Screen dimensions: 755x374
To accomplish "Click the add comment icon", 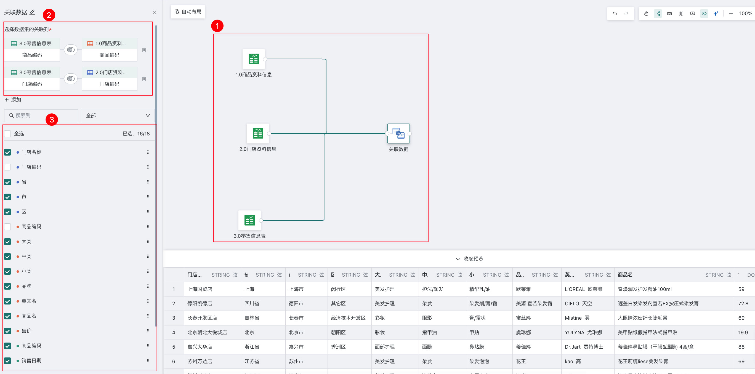I will tap(692, 14).
